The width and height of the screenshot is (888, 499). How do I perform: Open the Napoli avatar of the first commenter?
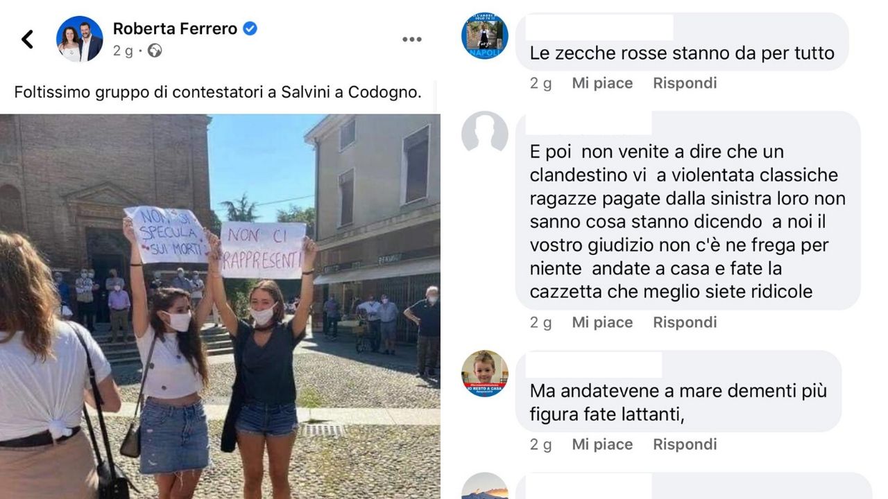485,36
